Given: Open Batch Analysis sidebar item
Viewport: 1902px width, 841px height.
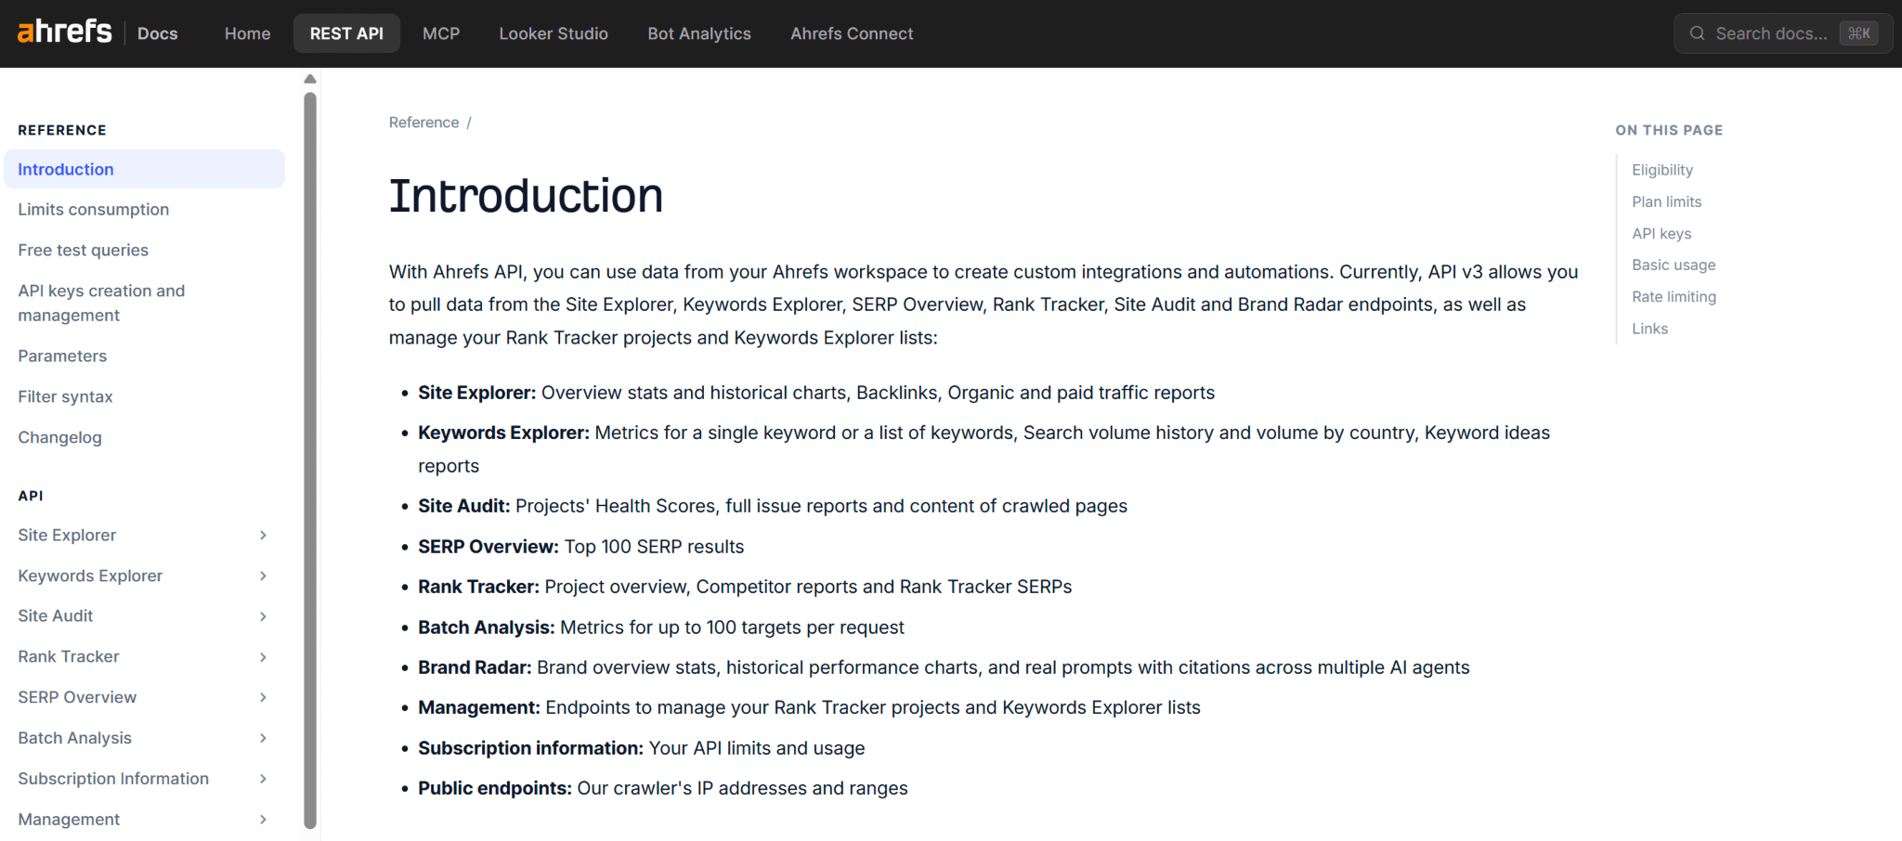Looking at the screenshot, I should (x=74, y=738).
